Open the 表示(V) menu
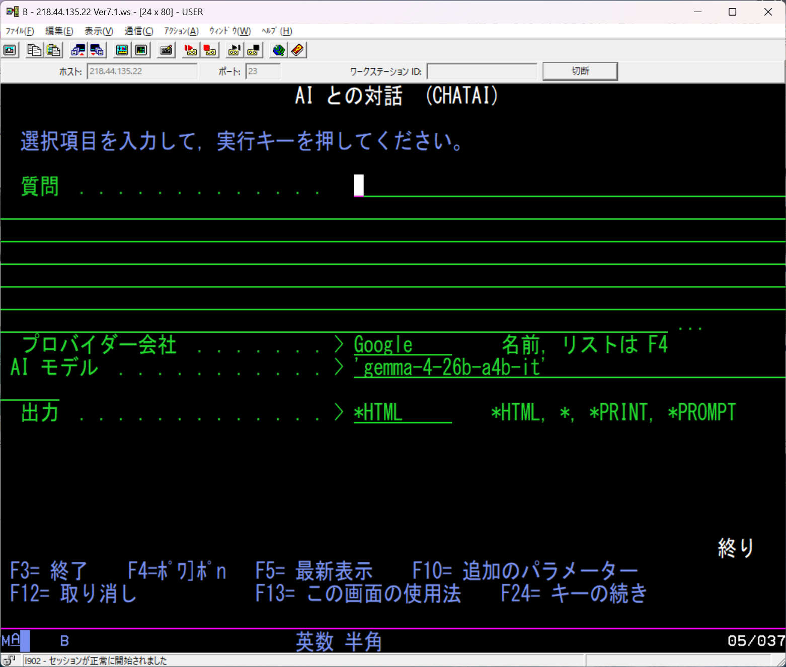 coord(99,31)
